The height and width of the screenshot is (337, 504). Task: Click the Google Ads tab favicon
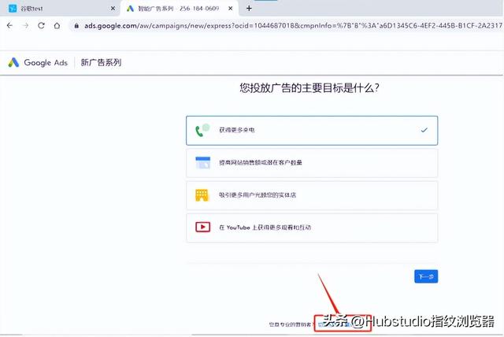point(130,9)
